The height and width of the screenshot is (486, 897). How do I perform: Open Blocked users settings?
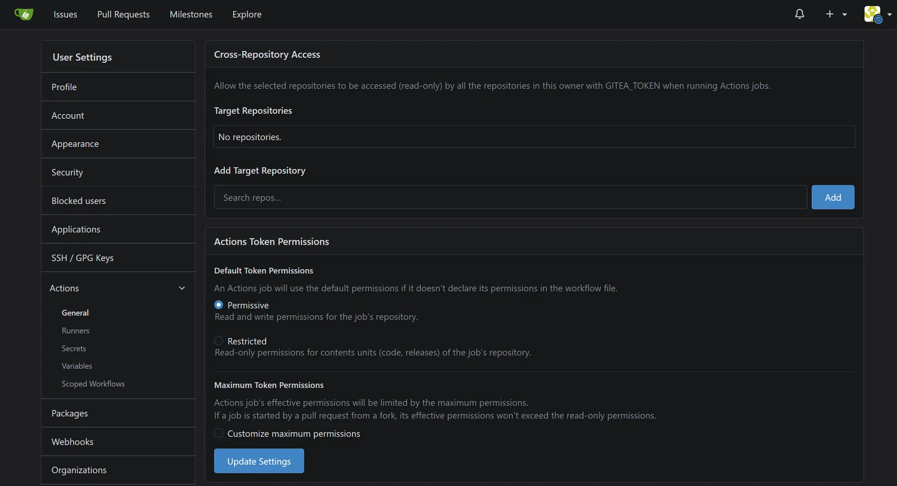[x=118, y=201]
